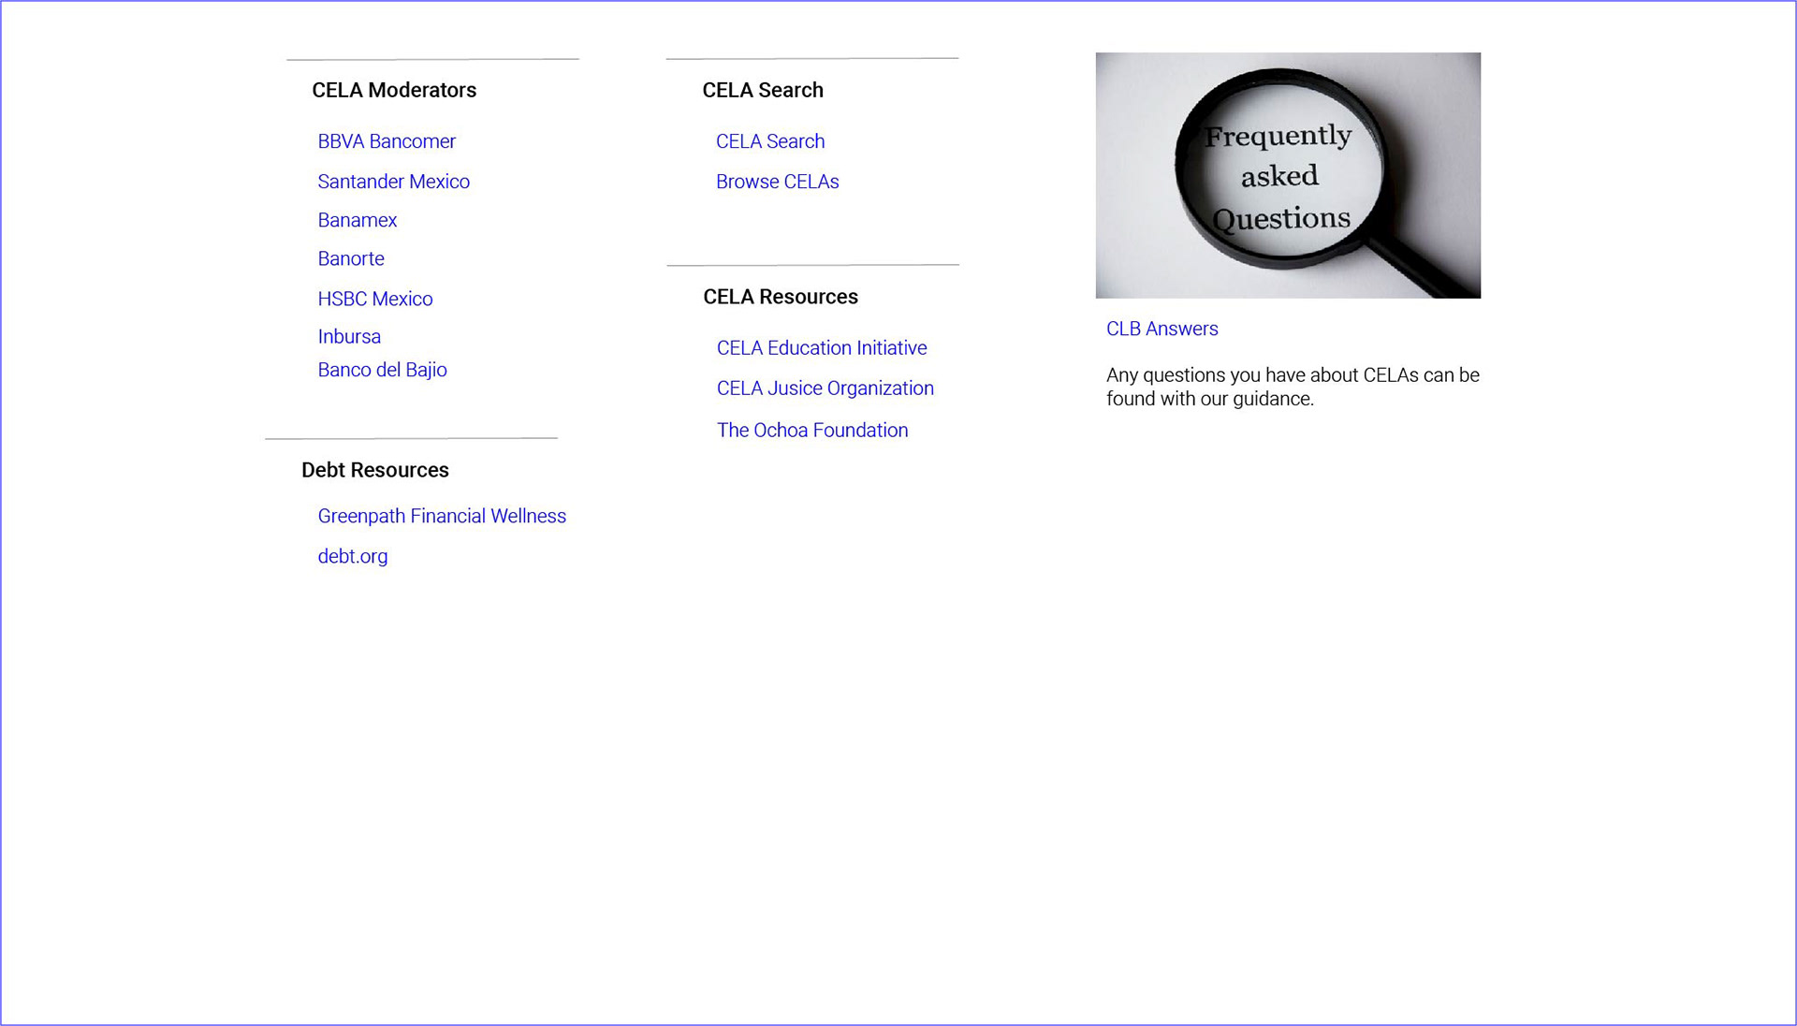Visit the CELA Jusice Organization link
Viewport: 1797px width, 1026px height.
pos(825,388)
